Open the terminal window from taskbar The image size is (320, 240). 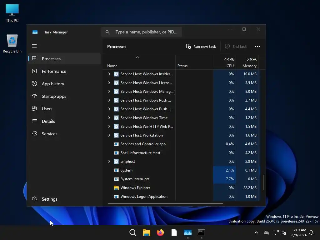(201, 232)
